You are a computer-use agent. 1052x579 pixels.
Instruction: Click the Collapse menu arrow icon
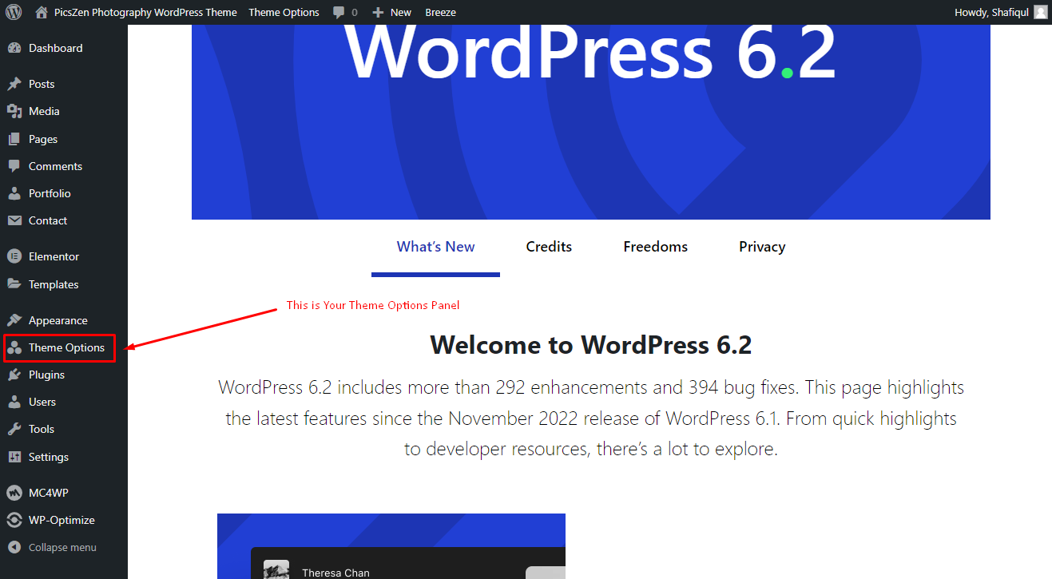(14, 547)
